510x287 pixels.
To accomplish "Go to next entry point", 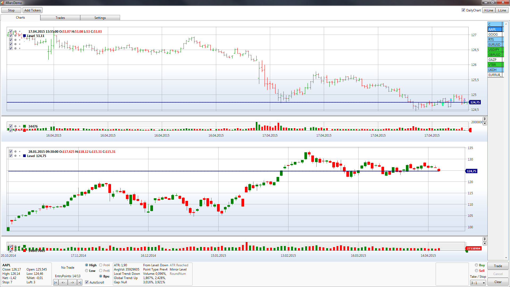I will tap(72, 282).
